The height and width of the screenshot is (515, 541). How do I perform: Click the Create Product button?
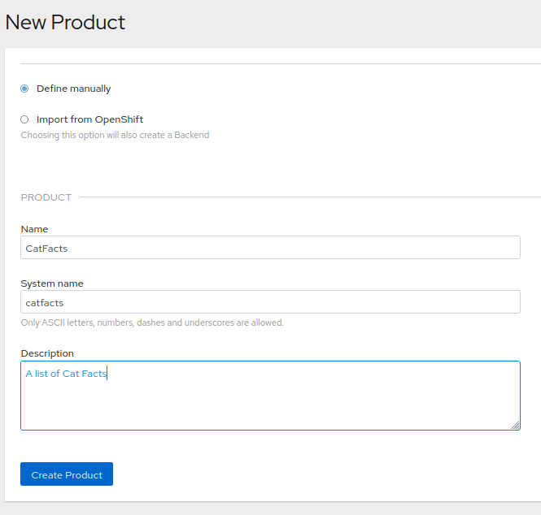[x=67, y=474]
